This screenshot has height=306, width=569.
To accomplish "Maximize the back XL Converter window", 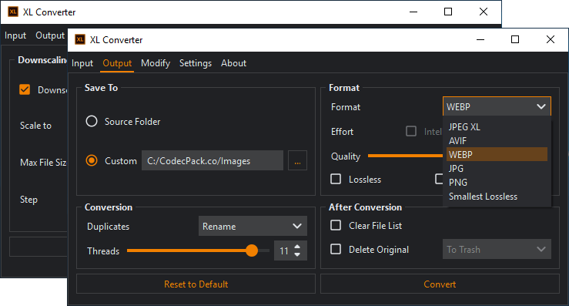I will click(448, 12).
